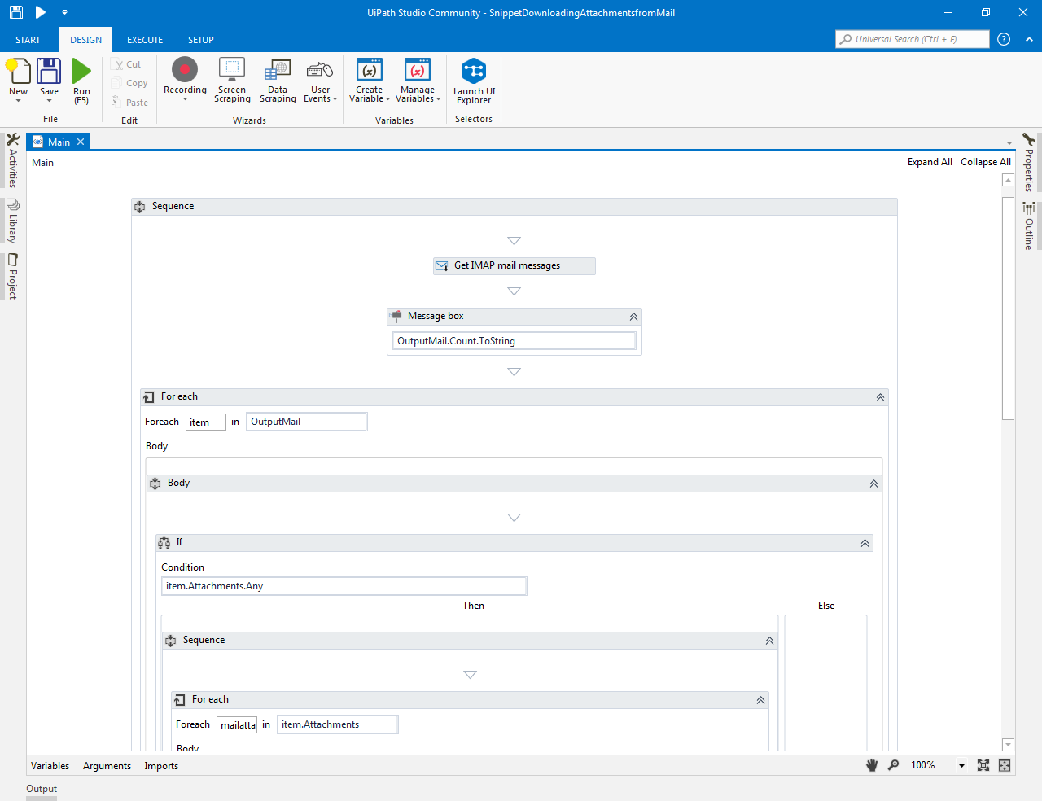Open the tab list dropdown arrow

pyautogui.click(x=1009, y=143)
